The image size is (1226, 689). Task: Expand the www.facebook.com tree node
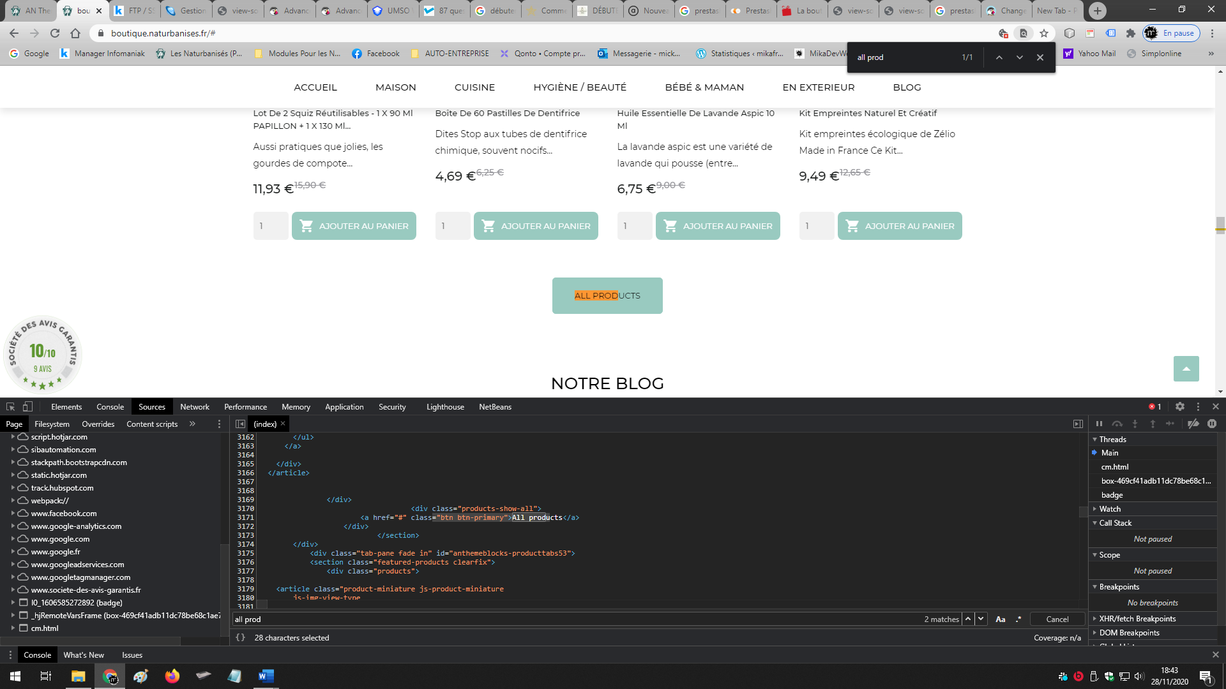pyautogui.click(x=13, y=513)
